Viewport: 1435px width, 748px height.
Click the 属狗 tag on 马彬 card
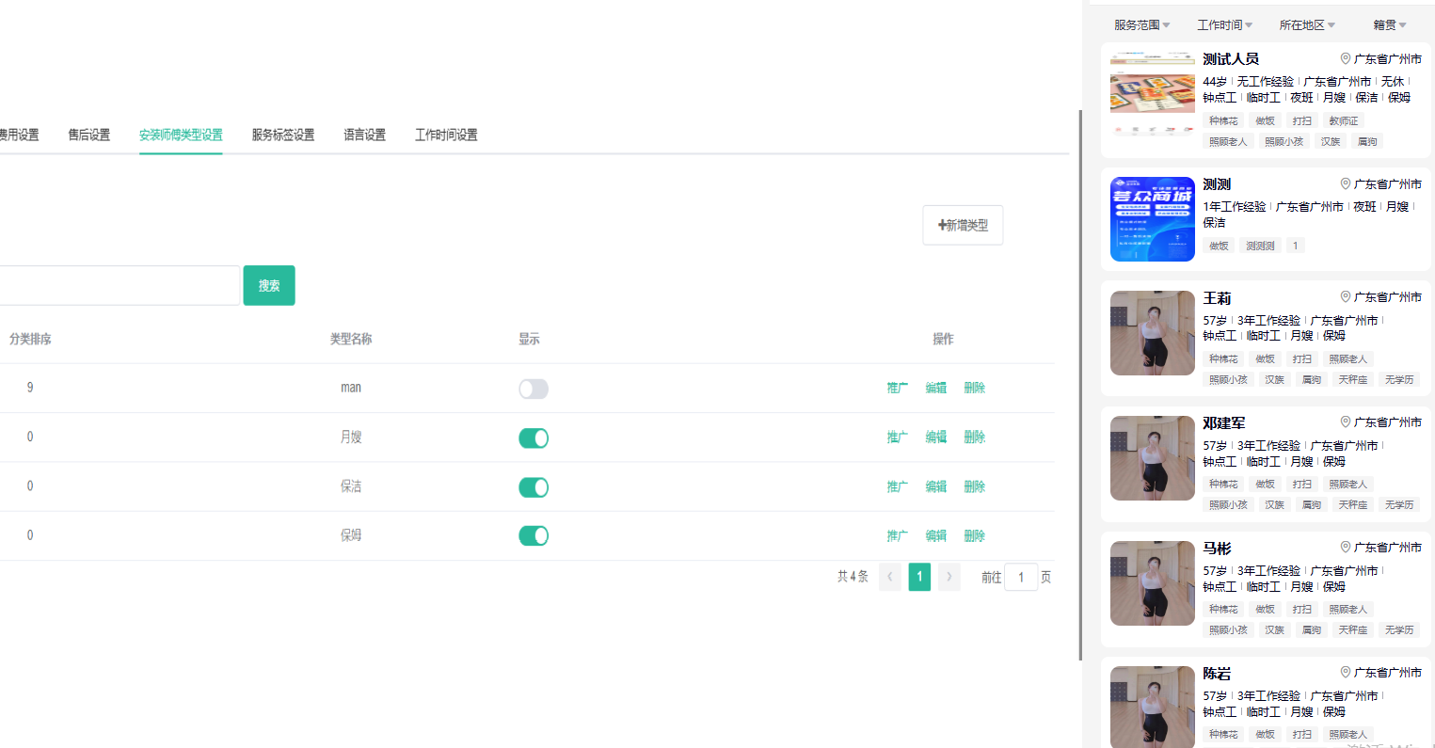[1312, 629]
